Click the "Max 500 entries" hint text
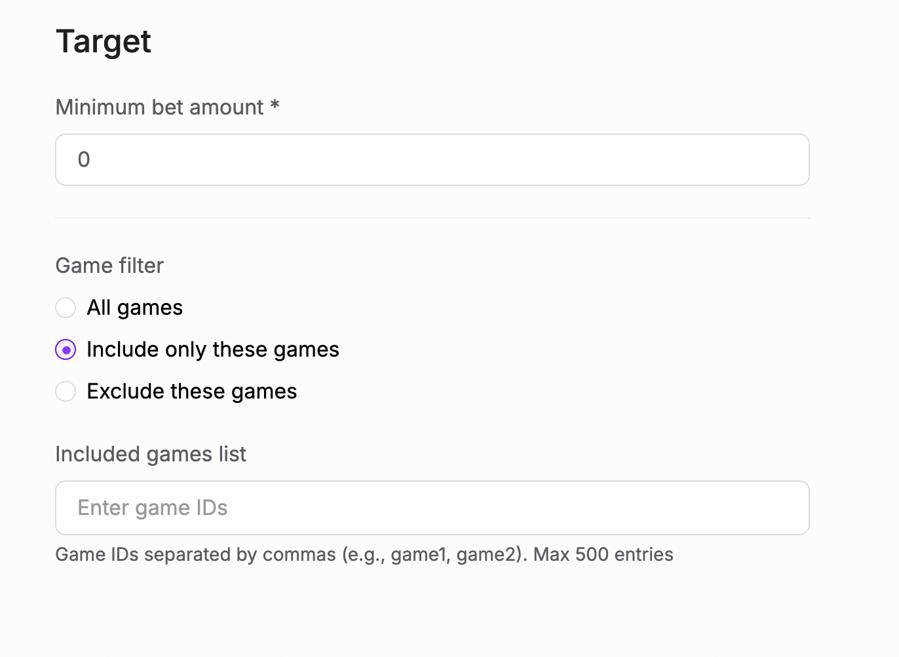 click(603, 555)
